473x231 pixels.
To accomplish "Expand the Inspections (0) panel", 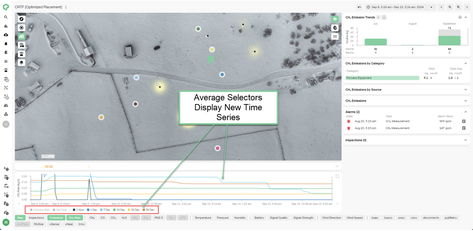I will [465, 140].
